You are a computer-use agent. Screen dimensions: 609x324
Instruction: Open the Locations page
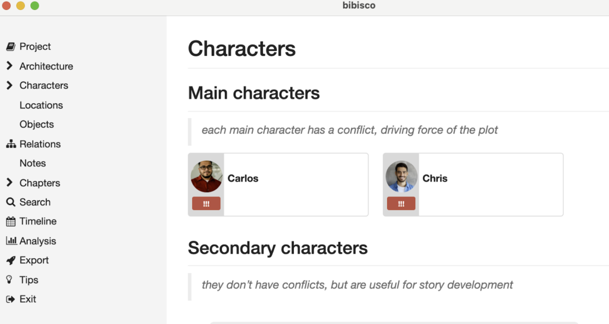[41, 105]
